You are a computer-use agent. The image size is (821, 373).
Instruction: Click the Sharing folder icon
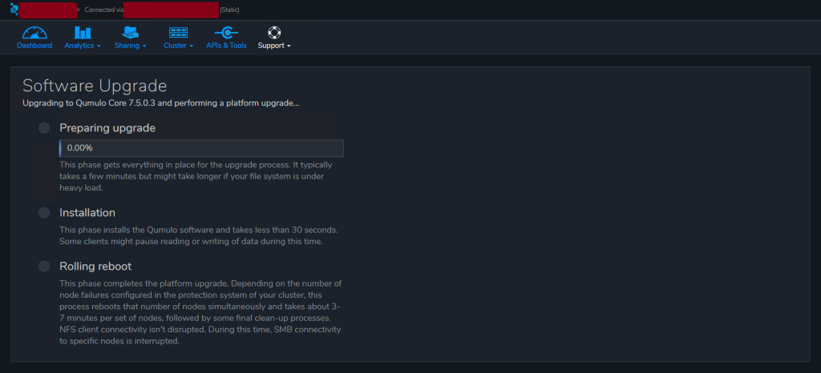(x=131, y=33)
